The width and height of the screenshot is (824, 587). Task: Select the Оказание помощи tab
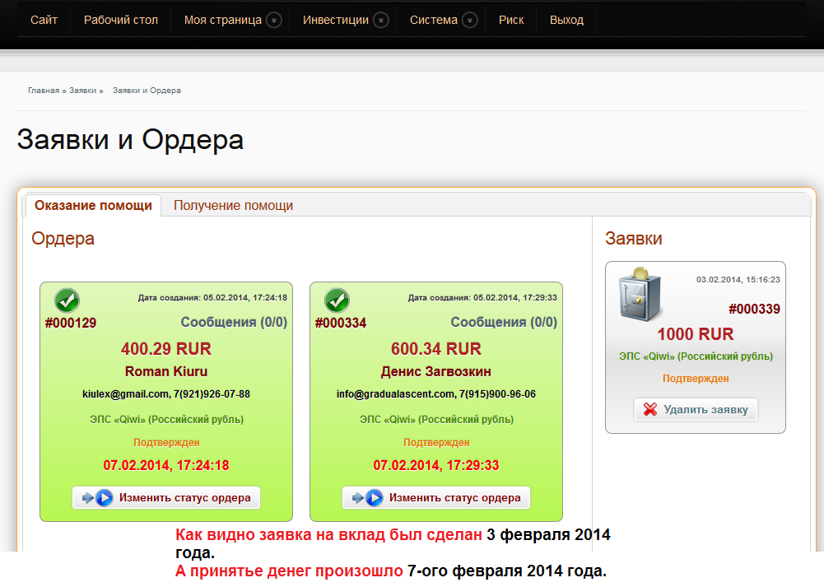93,206
